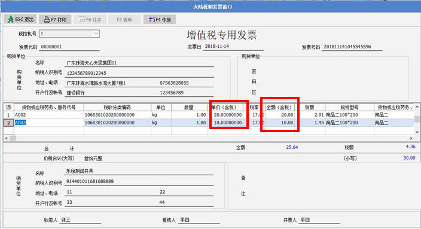Click seller phone value 22
Viewport: 421px width, 229px height.
click(163, 192)
